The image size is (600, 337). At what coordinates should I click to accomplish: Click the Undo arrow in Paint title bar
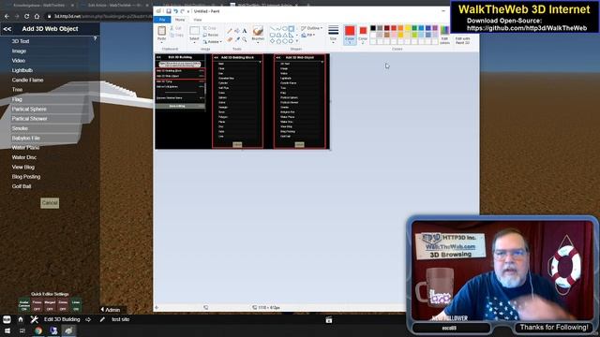175,11
